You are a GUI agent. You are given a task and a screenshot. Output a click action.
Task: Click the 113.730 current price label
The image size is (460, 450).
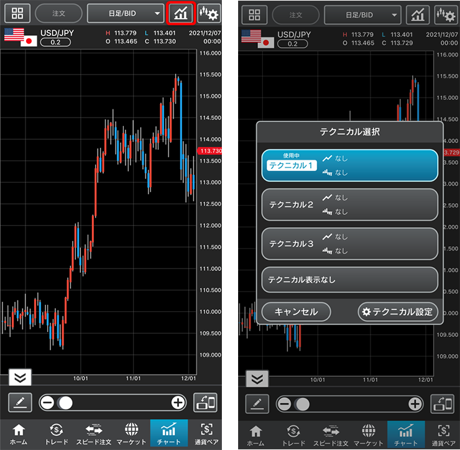point(209,151)
